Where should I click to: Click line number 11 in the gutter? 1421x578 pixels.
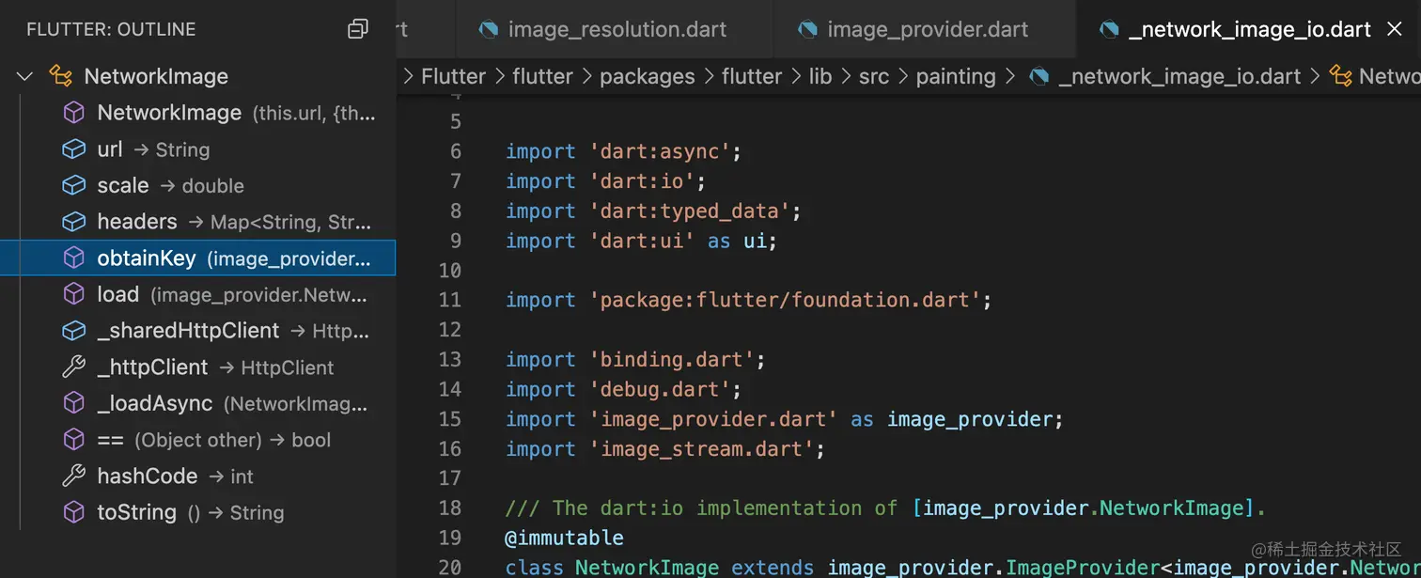click(450, 300)
